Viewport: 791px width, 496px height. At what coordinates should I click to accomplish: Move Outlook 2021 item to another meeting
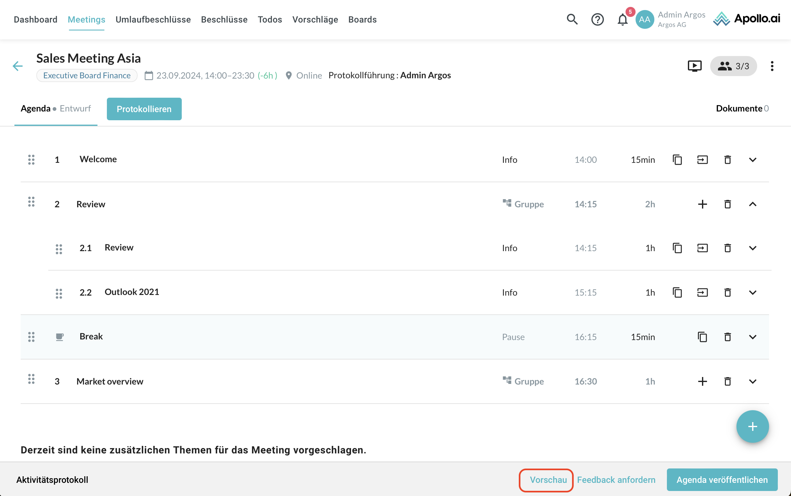coord(702,292)
